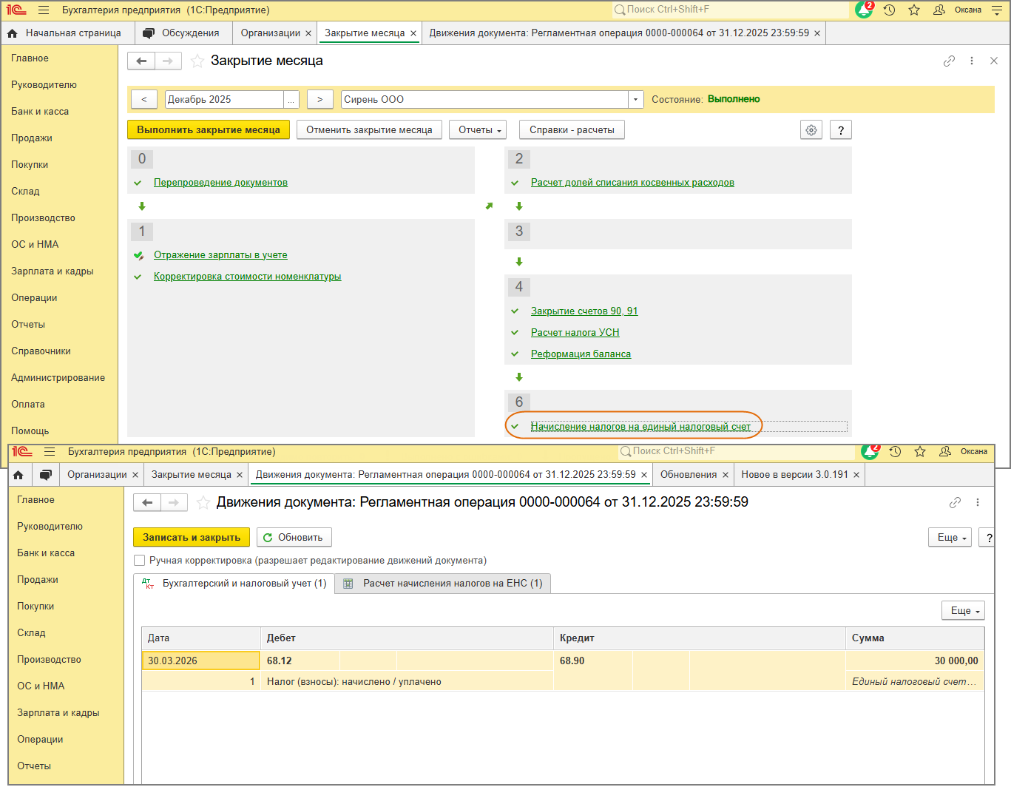This screenshot has width=1011, height=787.
Task: Click Обновить refresh button
Action: coord(294,538)
